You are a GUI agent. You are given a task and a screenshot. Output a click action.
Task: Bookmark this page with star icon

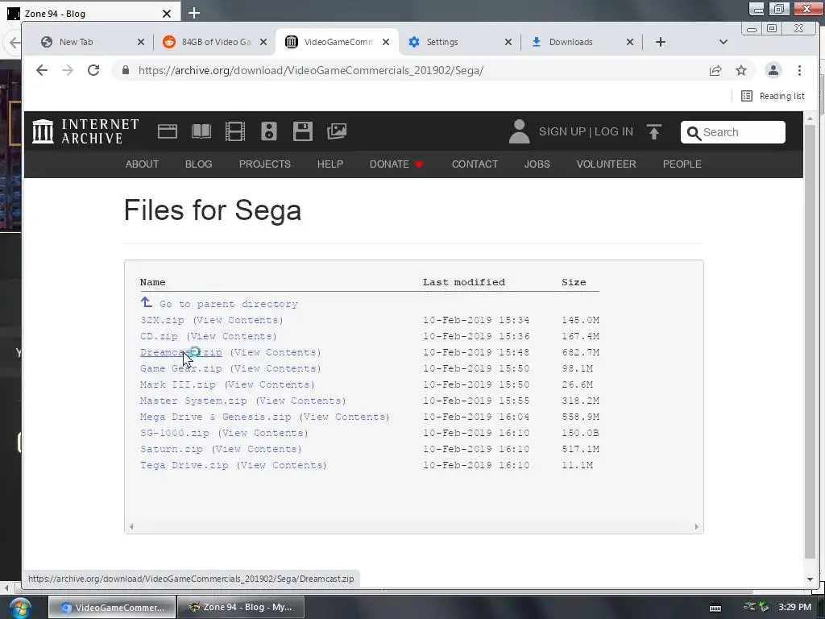pyautogui.click(x=741, y=71)
